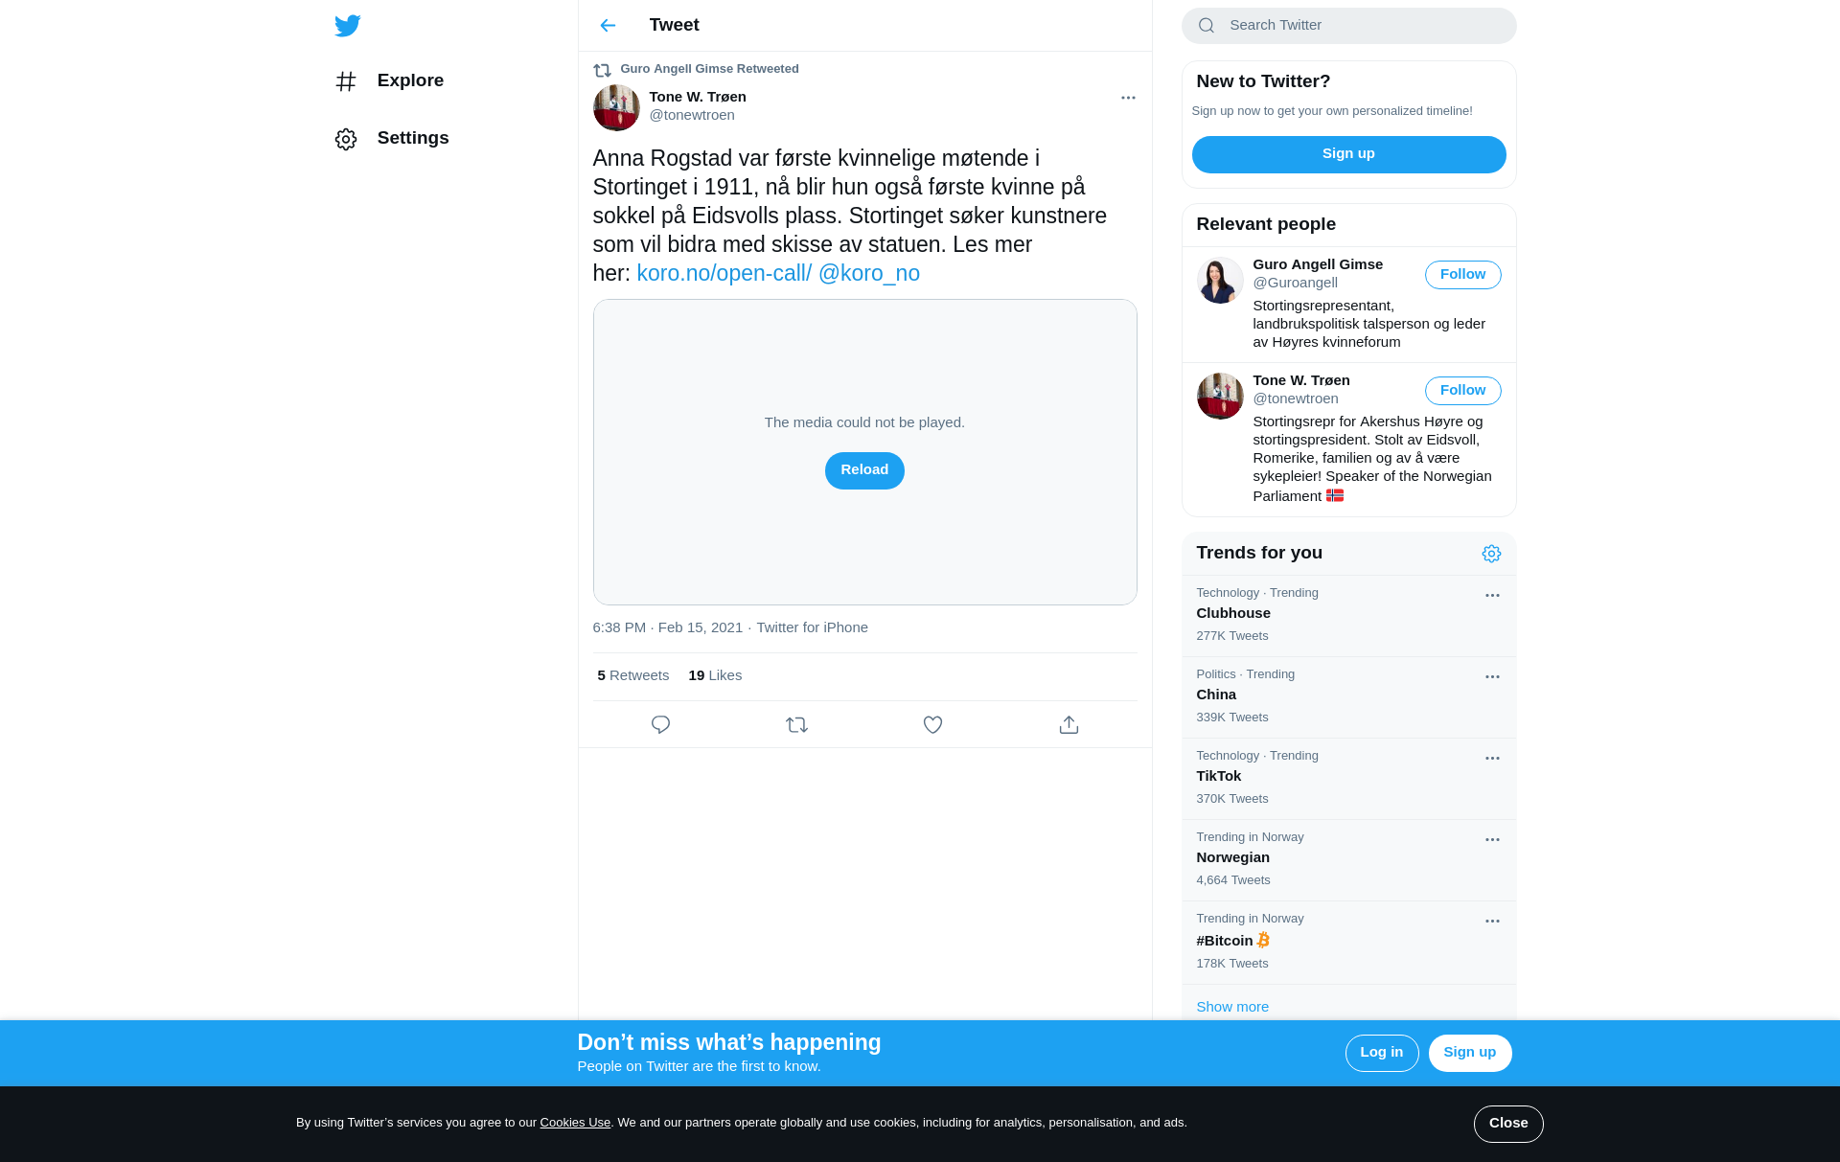Show more trends
1840x1162 pixels.
(1232, 1007)
